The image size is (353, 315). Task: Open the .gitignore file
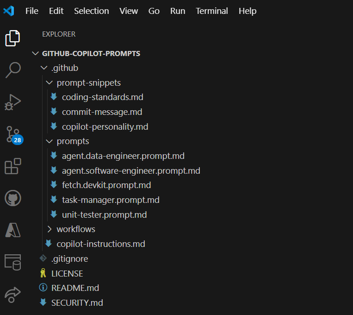coord(69,259)
